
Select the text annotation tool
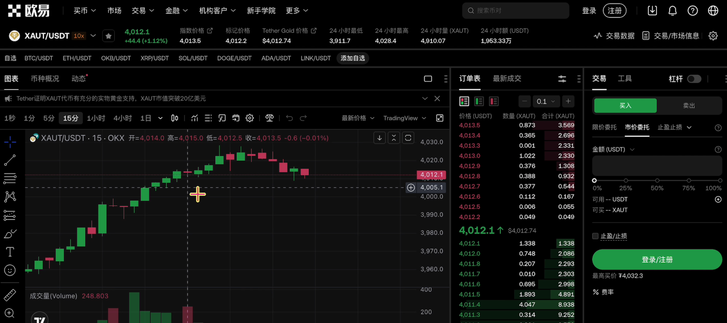(x=10, y=252)
